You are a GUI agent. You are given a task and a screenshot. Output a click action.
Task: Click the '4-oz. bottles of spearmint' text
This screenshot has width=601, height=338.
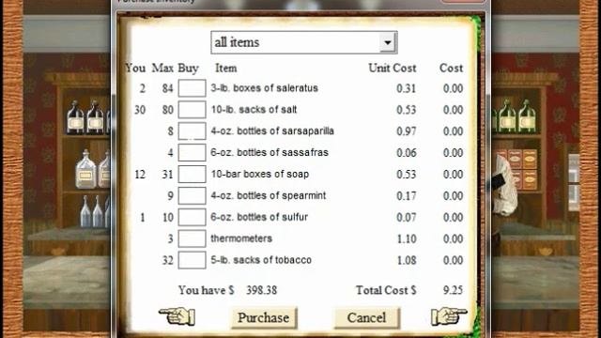tap(269, 195)
